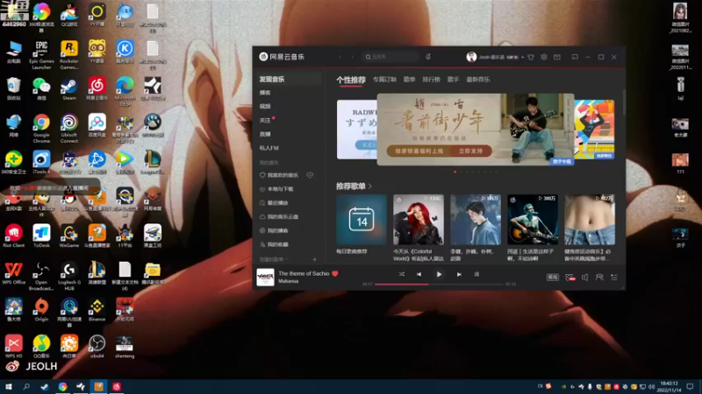702x394 pixels.
Task: Open 我喜欢的音乐 playlist
Action: pyautogui.click(x=282, y=175)
